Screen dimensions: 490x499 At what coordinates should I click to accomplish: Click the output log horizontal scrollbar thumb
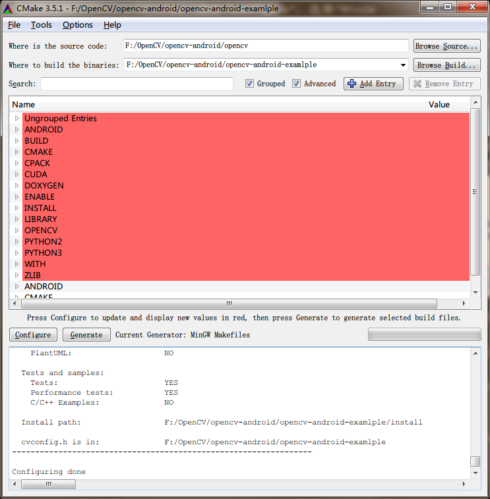click(48, 484)
